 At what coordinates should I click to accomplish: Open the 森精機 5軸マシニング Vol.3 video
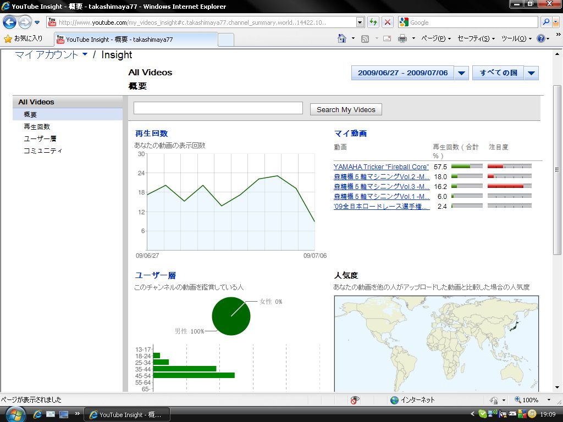tap(382, 187)
